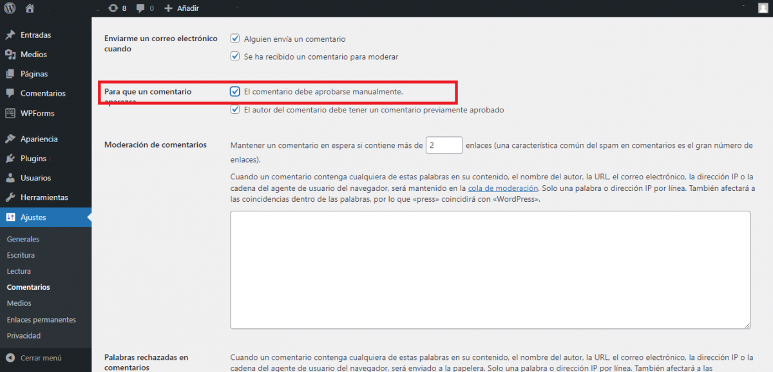Click the Plugins icon in sidebar
This screenshot has height=372, width=773.
tap(10, 159)
